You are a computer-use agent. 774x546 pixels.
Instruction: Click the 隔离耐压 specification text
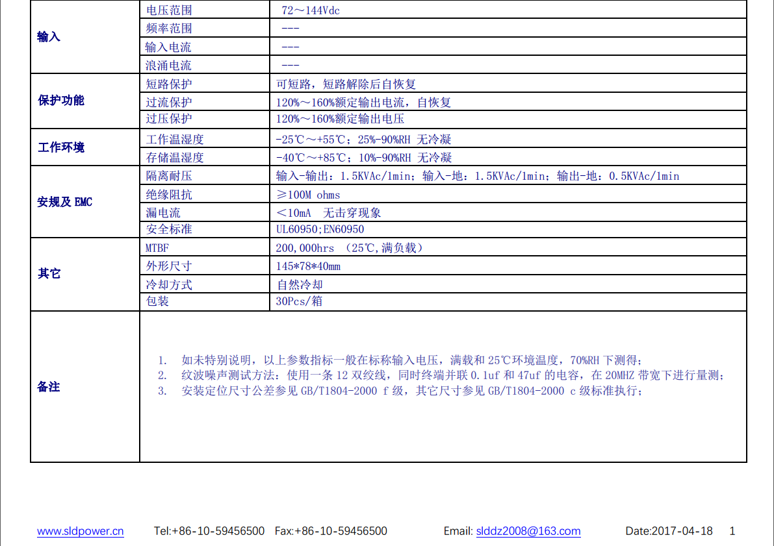(x=477, y=176)
